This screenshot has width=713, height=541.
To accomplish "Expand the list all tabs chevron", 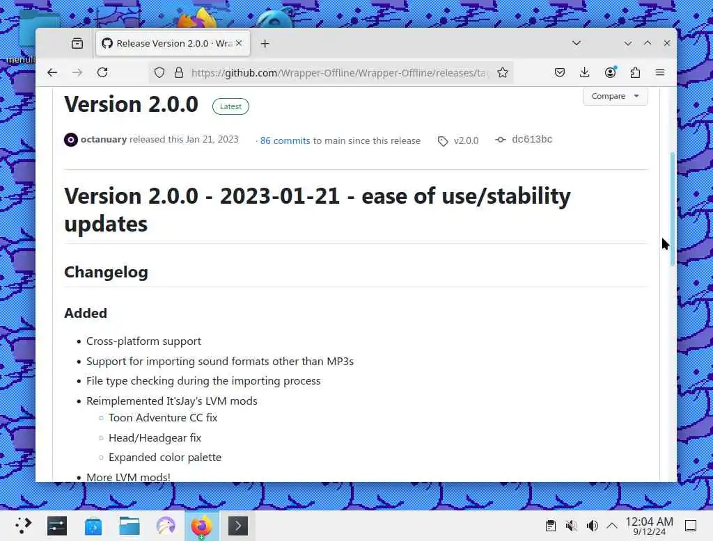I will (x=577, y=43).
